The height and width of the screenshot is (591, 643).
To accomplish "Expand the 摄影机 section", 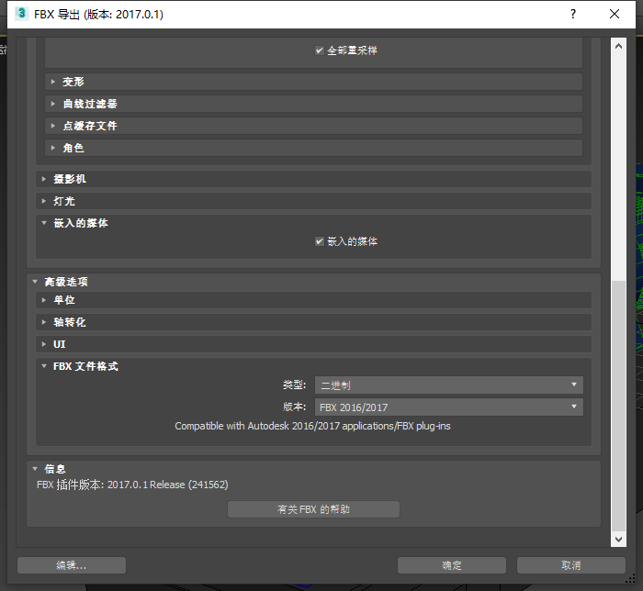I will point(313,179).
